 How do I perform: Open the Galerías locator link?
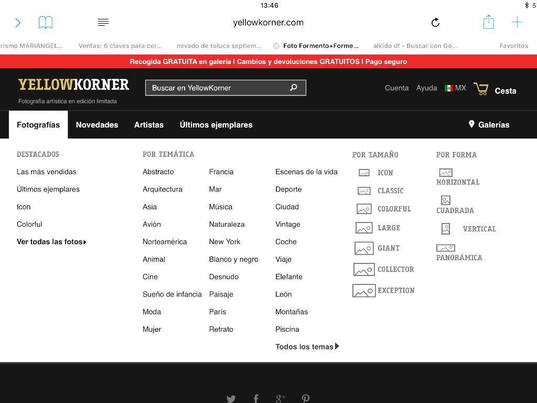[x=489, y=125]
